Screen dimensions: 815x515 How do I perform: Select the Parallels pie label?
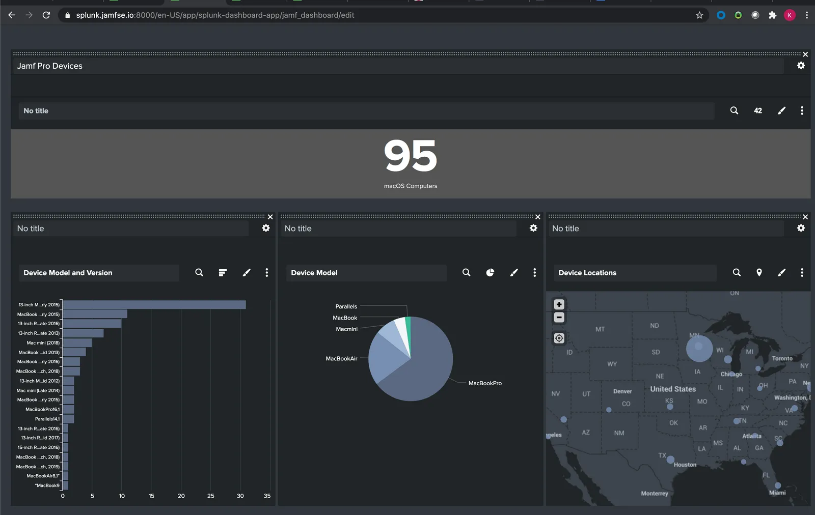[x=346, y=306]
